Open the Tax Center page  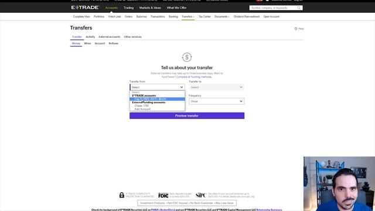click(x=204, y=17)
